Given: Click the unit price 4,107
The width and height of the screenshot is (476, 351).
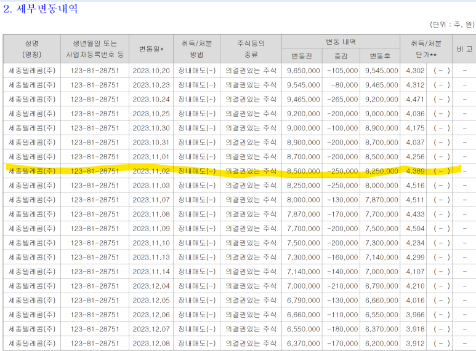Looking at the screenshot, I should coord(415,272).
